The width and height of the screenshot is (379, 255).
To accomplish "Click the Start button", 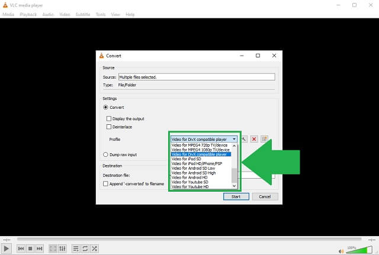I will pos(236,196).
